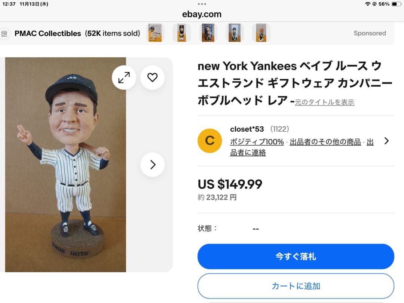Open fourth sponsored bobblehead thumbnail
This screenshot has height=303, width=404.
pos(235,33)
